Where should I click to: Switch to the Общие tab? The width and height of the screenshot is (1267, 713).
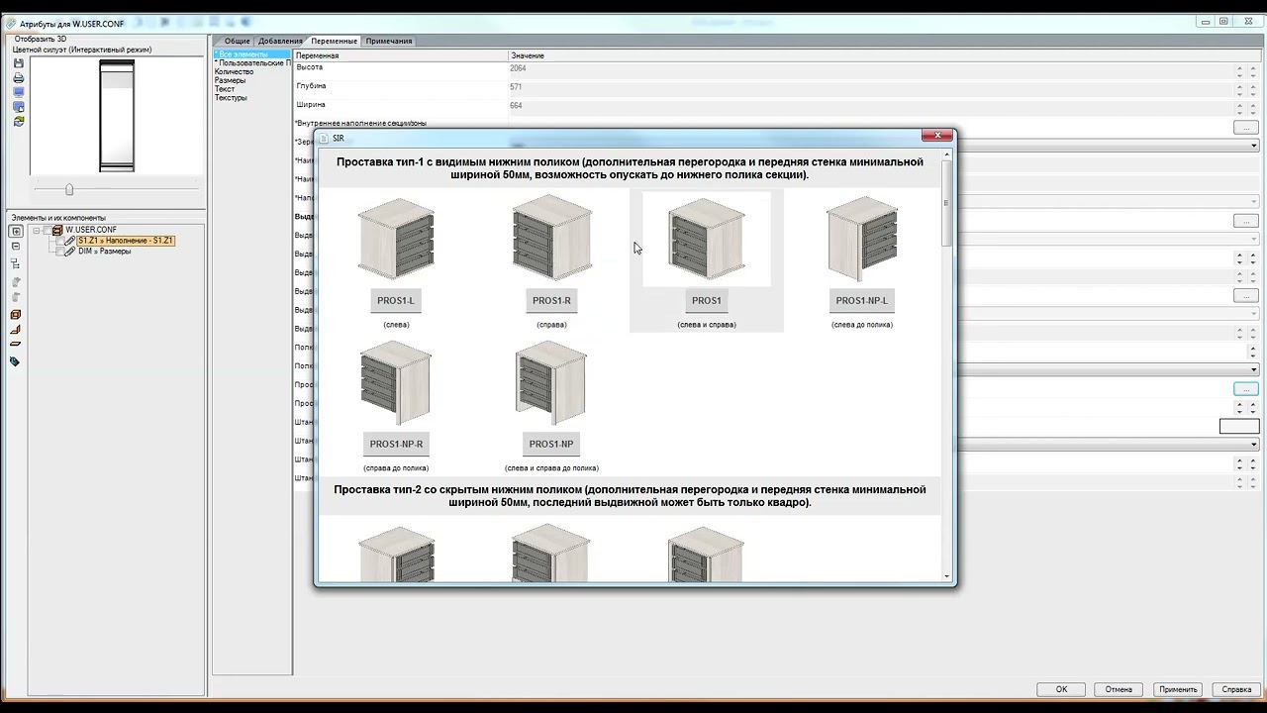pos(237,41)
